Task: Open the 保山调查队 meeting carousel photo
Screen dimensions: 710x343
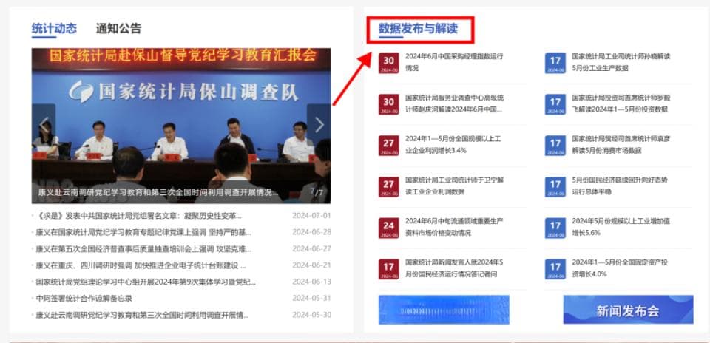Action: click(x=181, y=126)
